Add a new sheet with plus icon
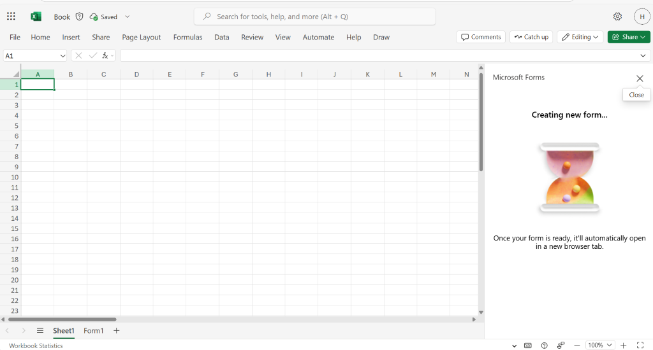Screen dimensions: 653x350 point(117,330)
